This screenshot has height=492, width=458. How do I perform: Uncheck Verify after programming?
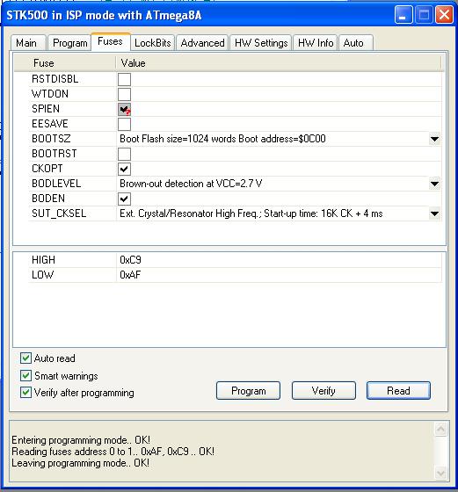click(x=25, y=393)
